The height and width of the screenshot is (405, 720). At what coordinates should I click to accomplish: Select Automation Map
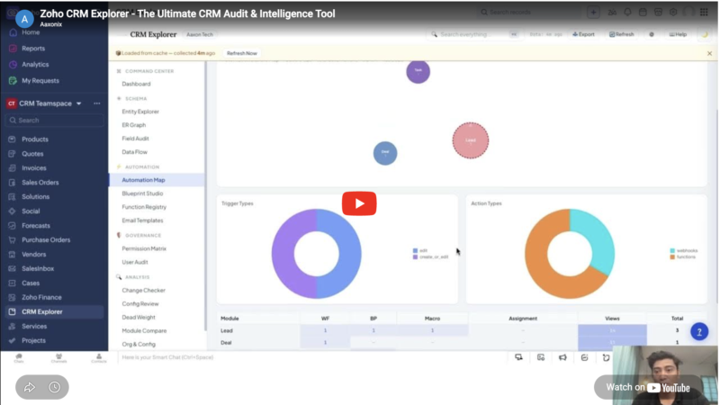coord(157,180)
